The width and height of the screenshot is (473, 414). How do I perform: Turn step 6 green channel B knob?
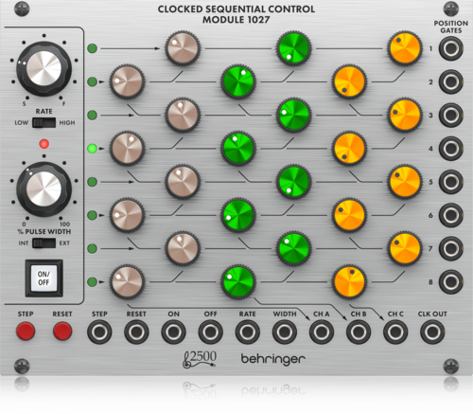click(x=238, y=215)
